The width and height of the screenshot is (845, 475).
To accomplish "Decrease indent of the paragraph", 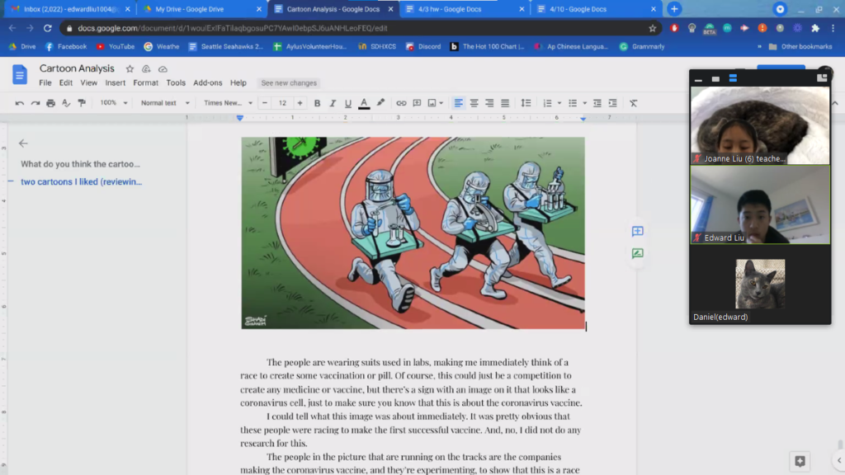I will click(x=597, y=103).
